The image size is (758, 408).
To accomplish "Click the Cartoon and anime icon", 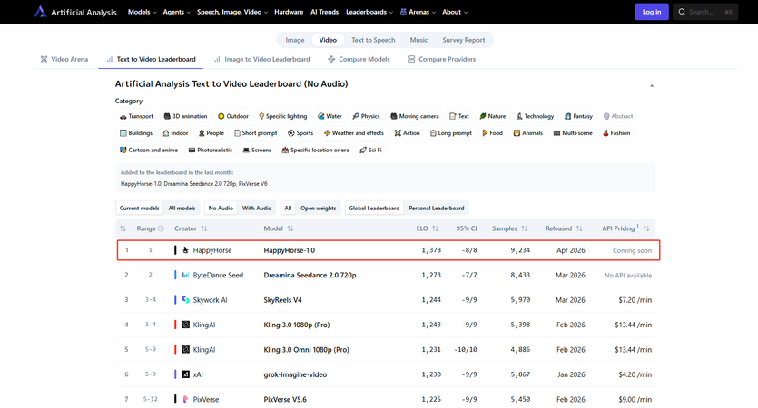I will [123, 151].
